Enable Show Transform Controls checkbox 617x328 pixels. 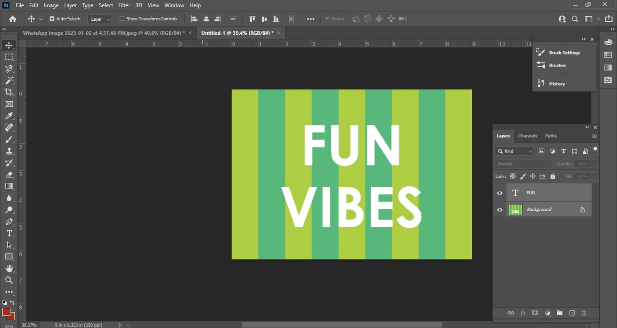(x=122, y=19)
